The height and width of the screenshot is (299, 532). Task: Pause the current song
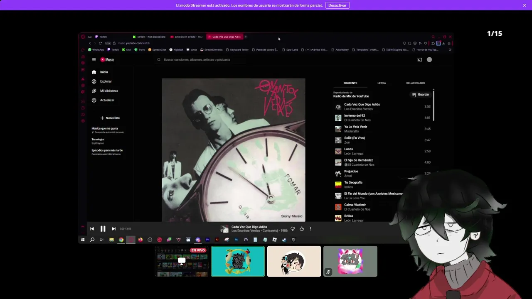pyautogui.click(x=103, y=229)
